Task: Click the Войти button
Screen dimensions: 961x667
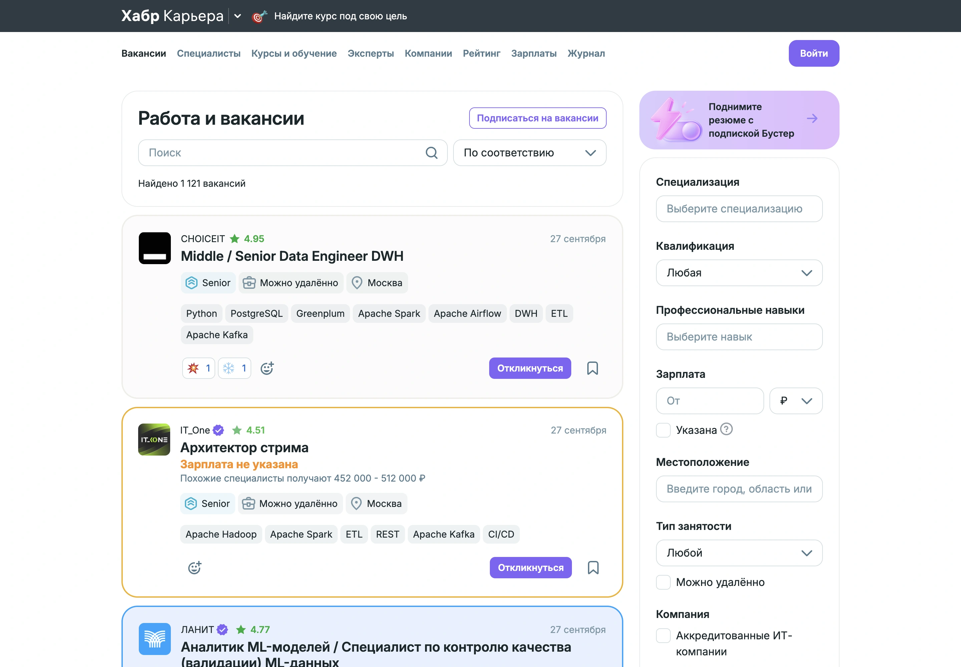Action: click(x=814, y=53)
